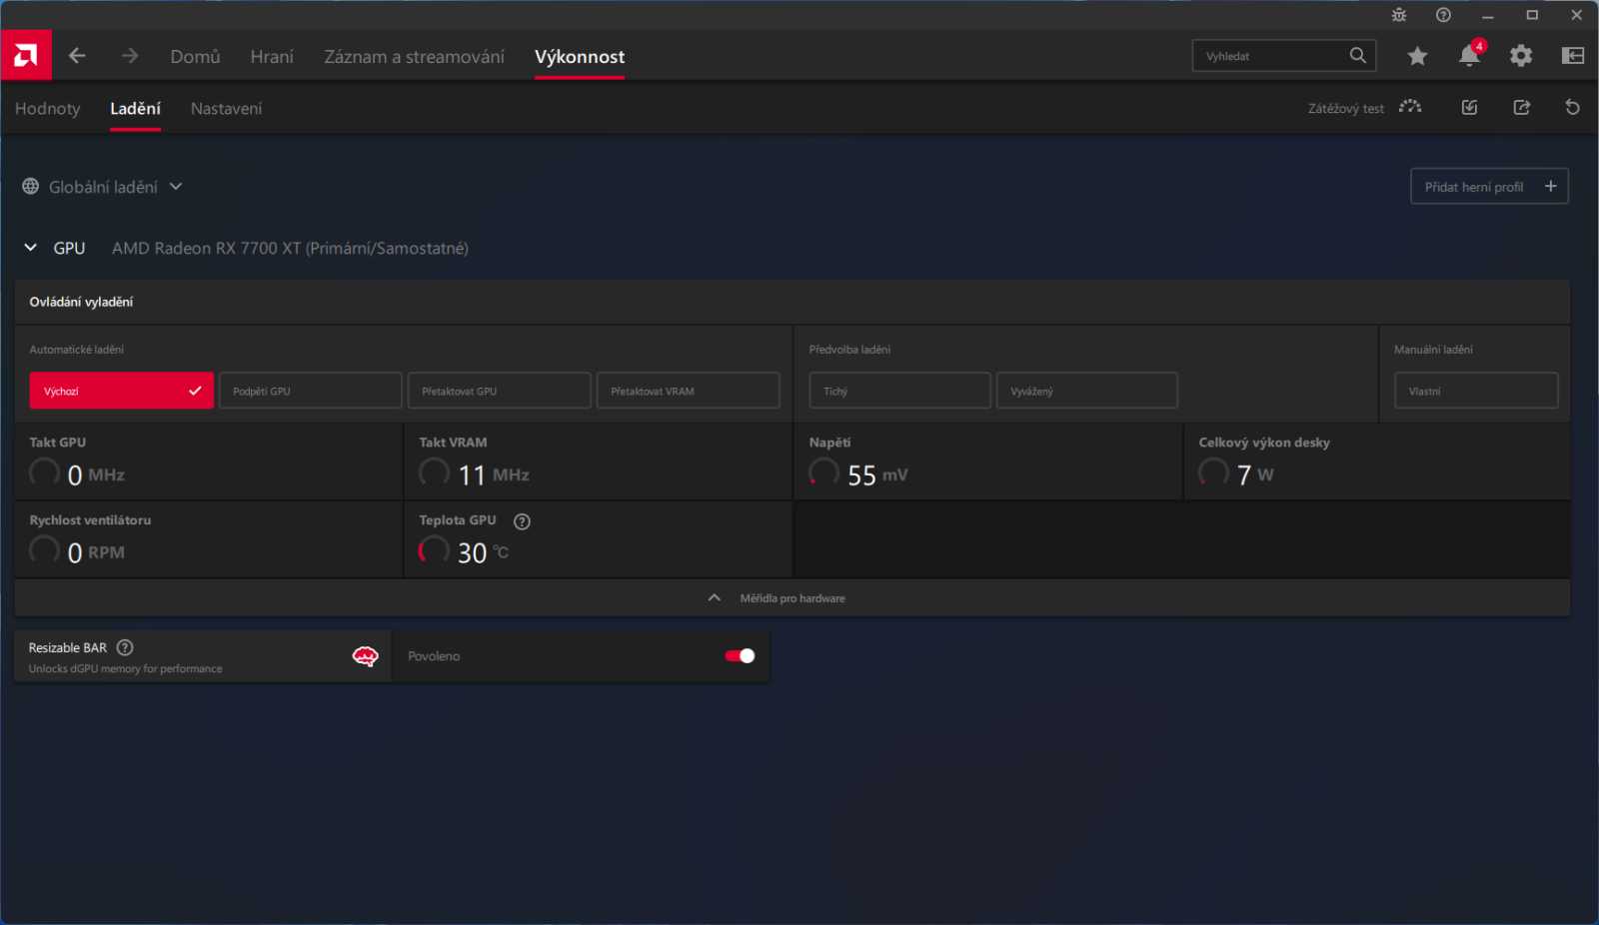Go forward with the right arrow
This screenshot has width=1599, height=925.
130,56
